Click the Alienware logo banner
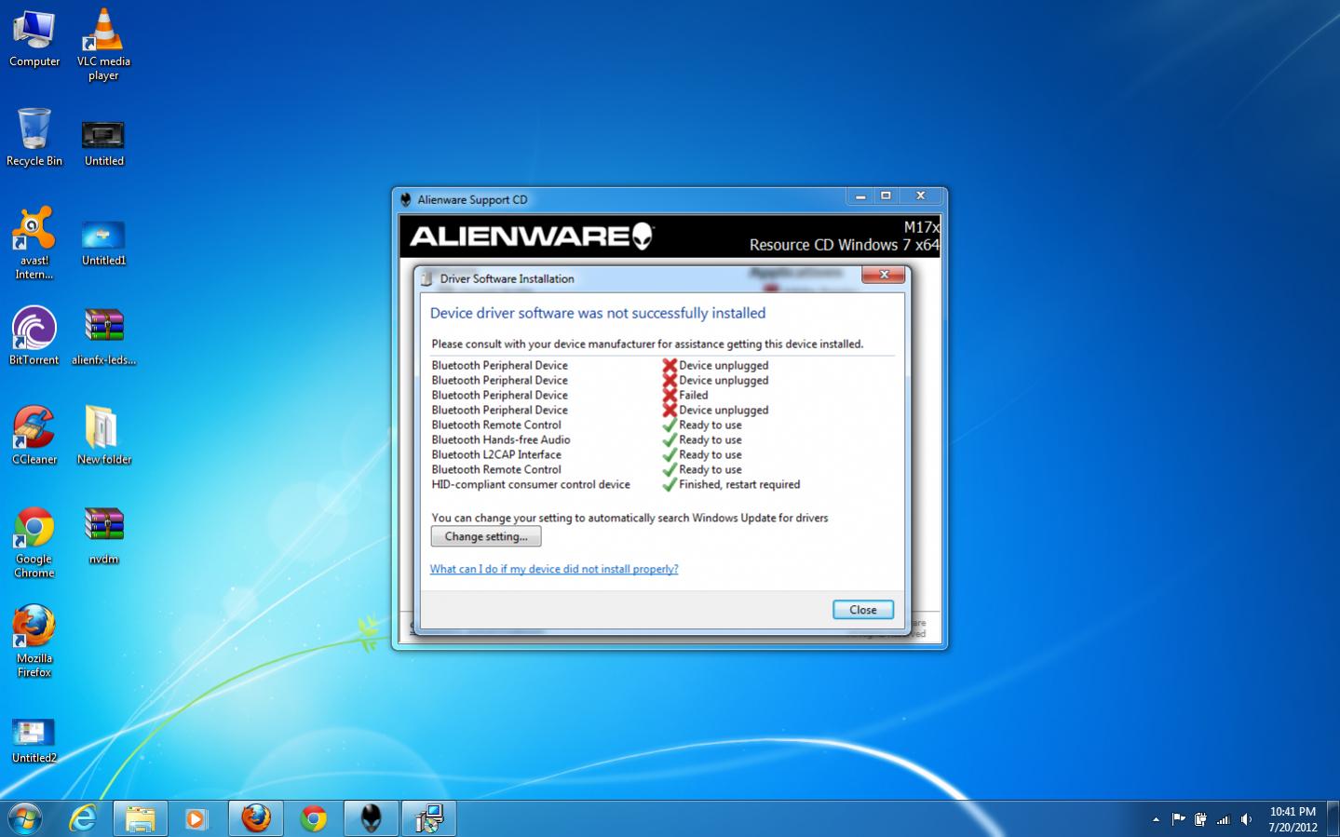Image resolution: width=1340 pixels, height=837 pixels. [x=531, y=236]
